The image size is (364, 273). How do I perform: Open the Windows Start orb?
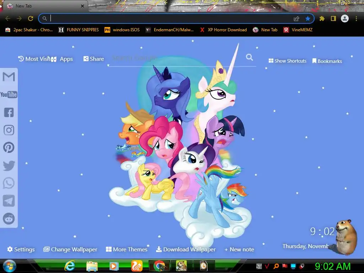(x=10, y=266)
